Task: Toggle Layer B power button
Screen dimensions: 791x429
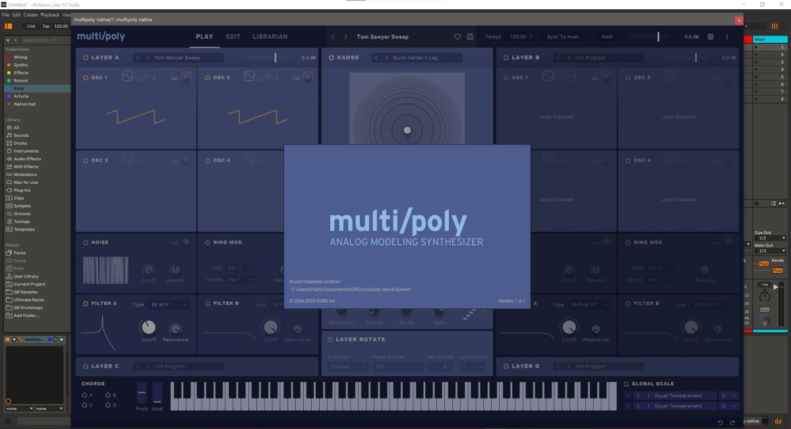Action: point(506,58)
